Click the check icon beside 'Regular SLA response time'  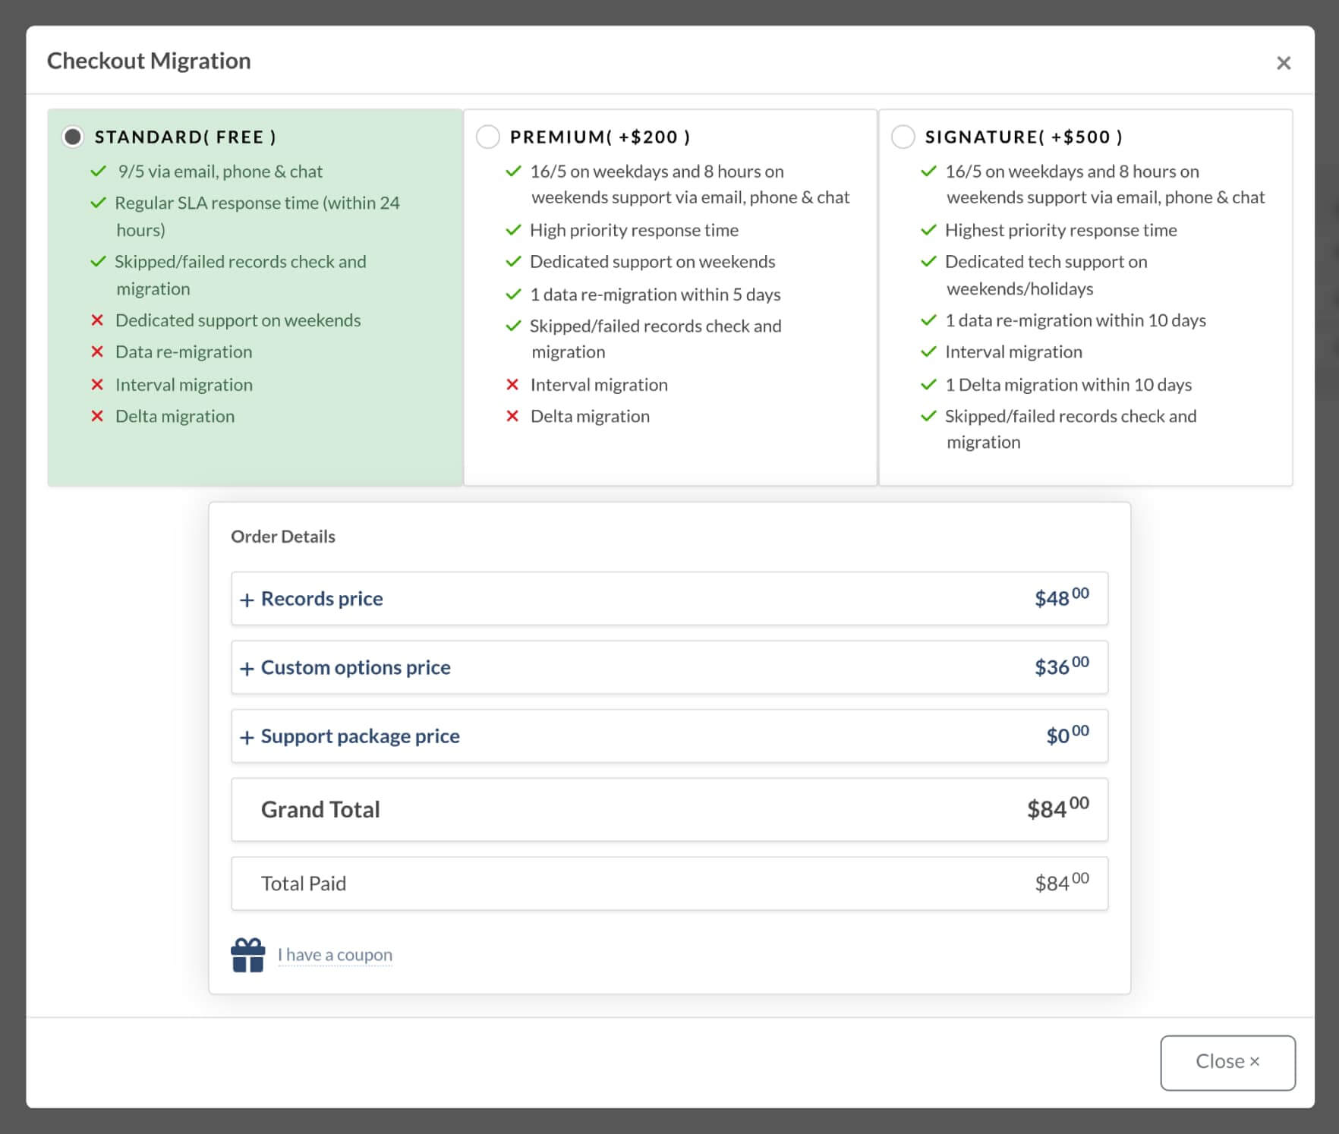pos(98,203)
